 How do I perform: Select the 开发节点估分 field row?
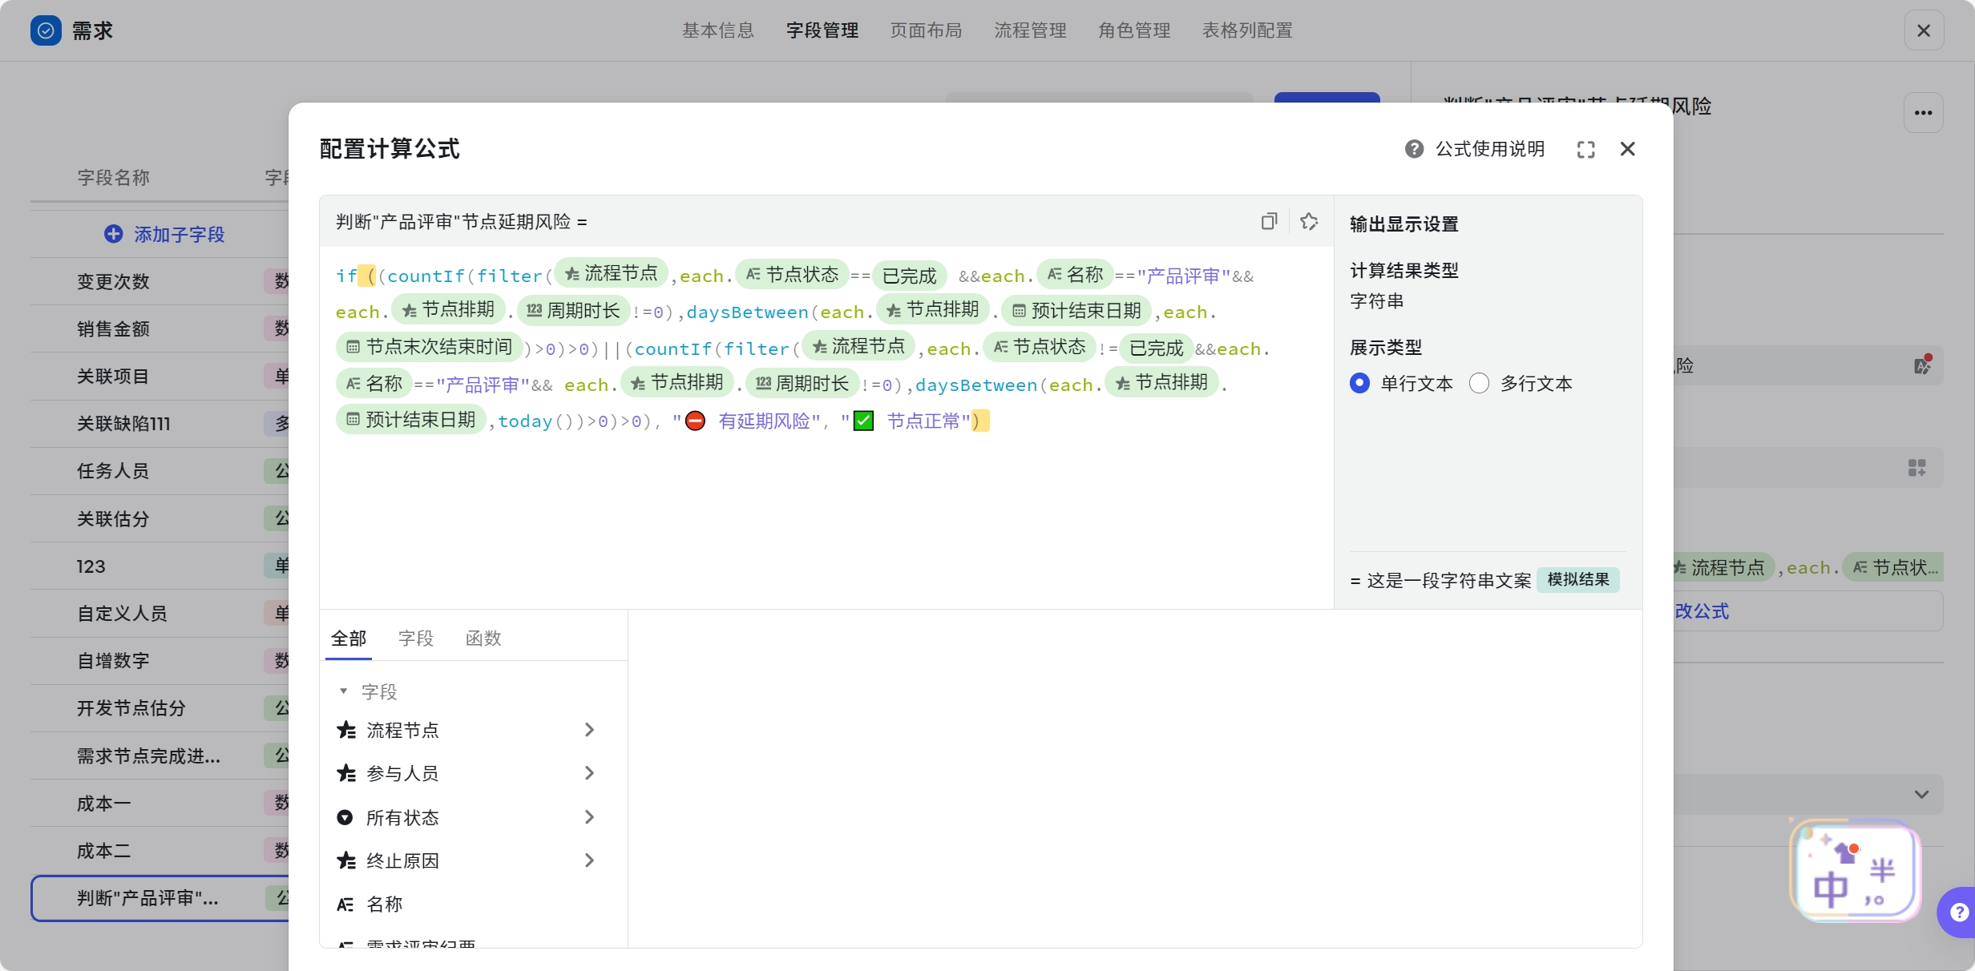point(160,708)
